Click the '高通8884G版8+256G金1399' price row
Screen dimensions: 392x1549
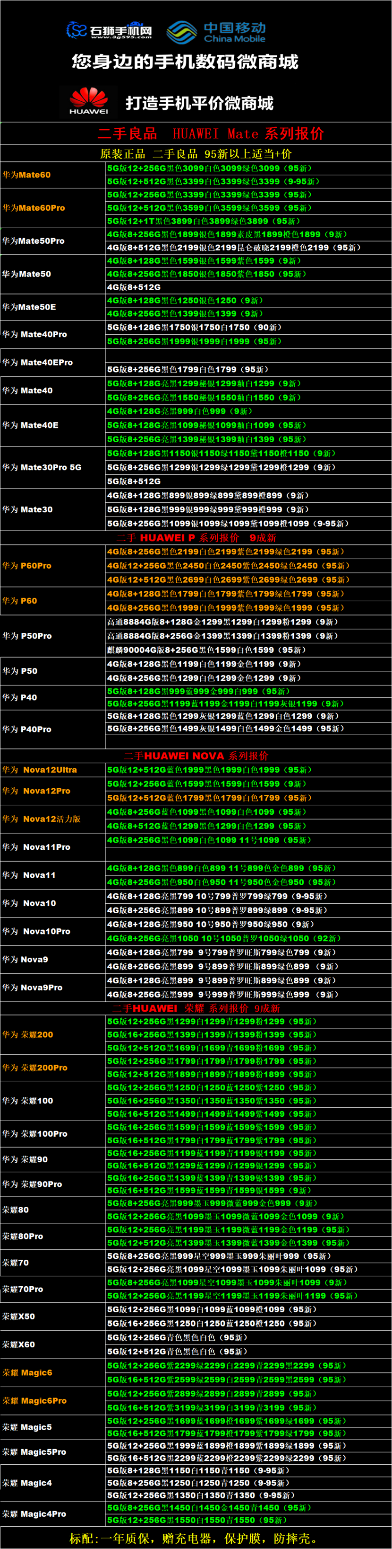pyautogui.click(x=248, y=636)
